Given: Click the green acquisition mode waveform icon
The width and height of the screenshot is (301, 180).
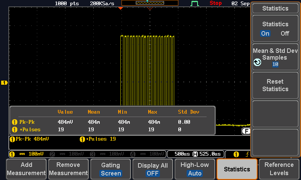Looking at the screenshot, I should [195, 3].
